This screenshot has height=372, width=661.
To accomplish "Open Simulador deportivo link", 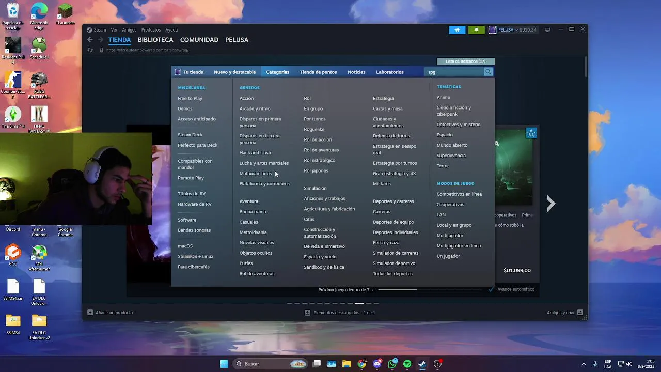I will [x=394, y=263].
